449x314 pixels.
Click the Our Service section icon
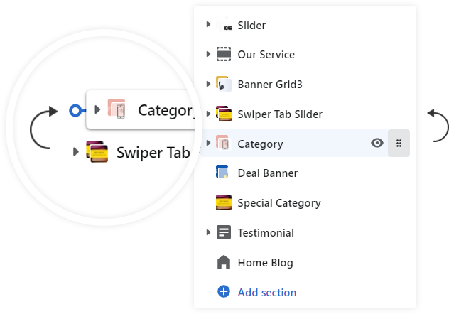(224, 54)
